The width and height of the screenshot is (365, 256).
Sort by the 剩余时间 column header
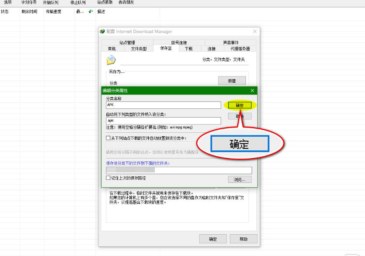coord(29,11)
